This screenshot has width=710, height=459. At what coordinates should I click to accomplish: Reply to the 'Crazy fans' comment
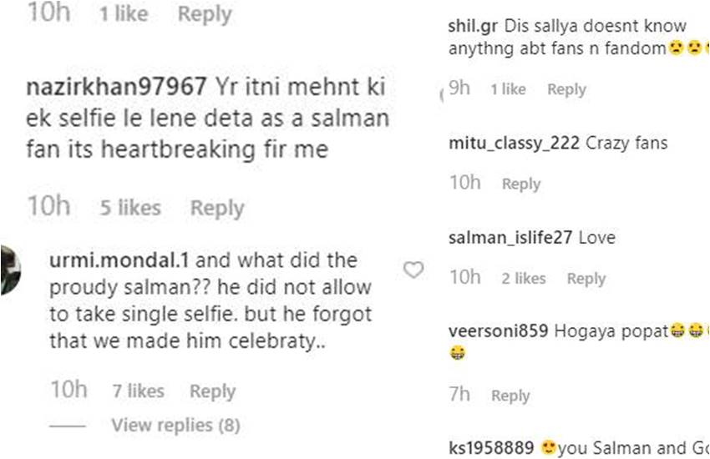[x=521, y=184]
